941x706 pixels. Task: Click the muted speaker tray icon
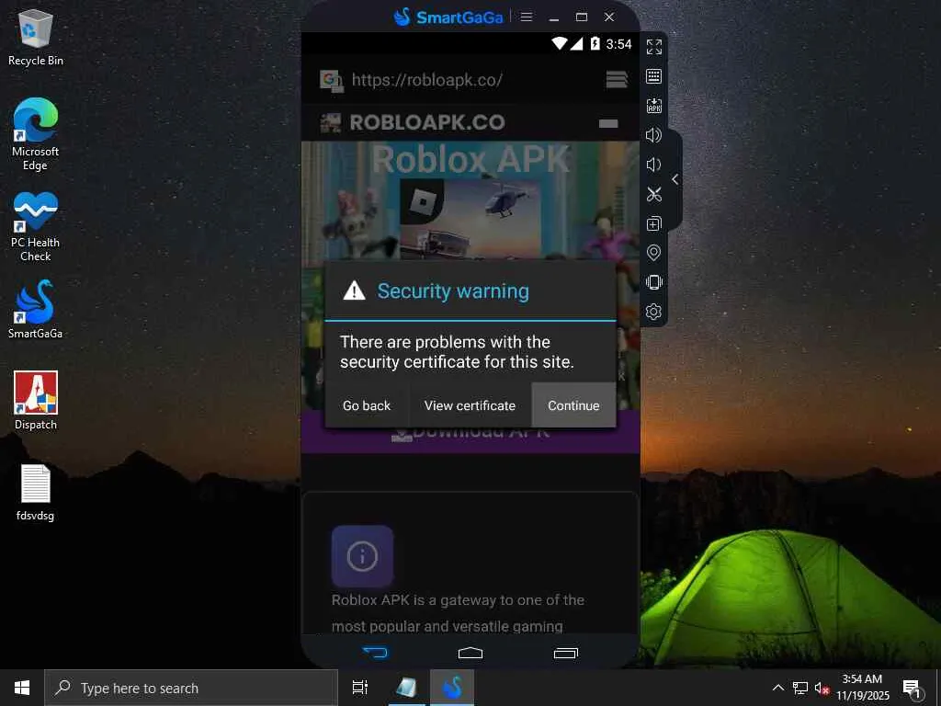[822, 688]
